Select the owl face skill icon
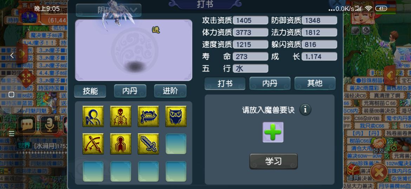Screen dimensions: 411x189 [176, 116]
